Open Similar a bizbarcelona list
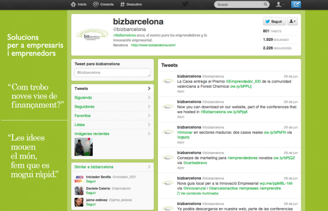 coord(94,167)
